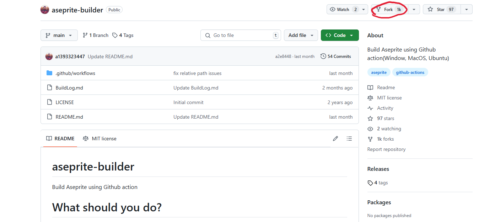Viewport: 495px width, 222px height.
Task: Open the .github/workflows folder
Action: coord(75,73)
